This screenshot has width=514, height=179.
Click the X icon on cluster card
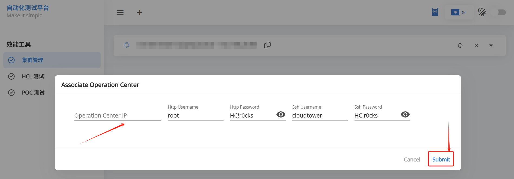[x=476, y=45]
